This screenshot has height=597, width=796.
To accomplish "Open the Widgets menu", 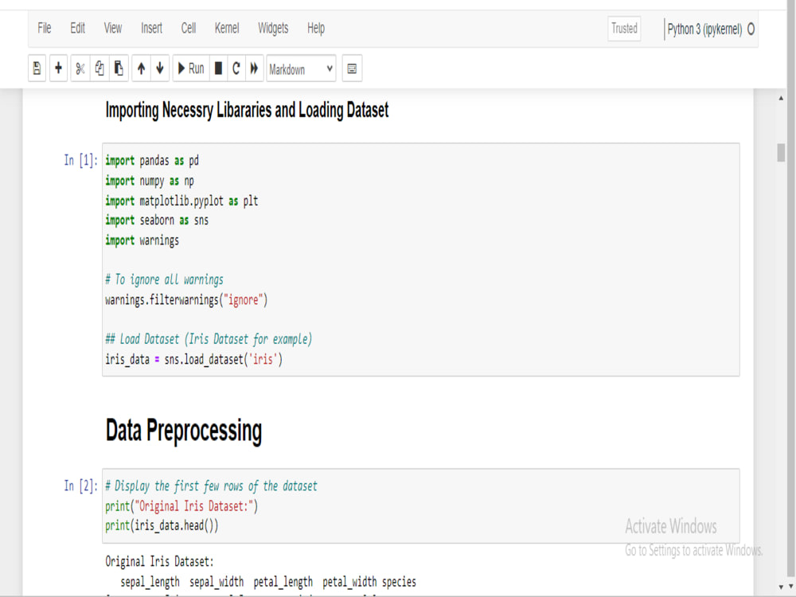I will (x=272, y=28).
